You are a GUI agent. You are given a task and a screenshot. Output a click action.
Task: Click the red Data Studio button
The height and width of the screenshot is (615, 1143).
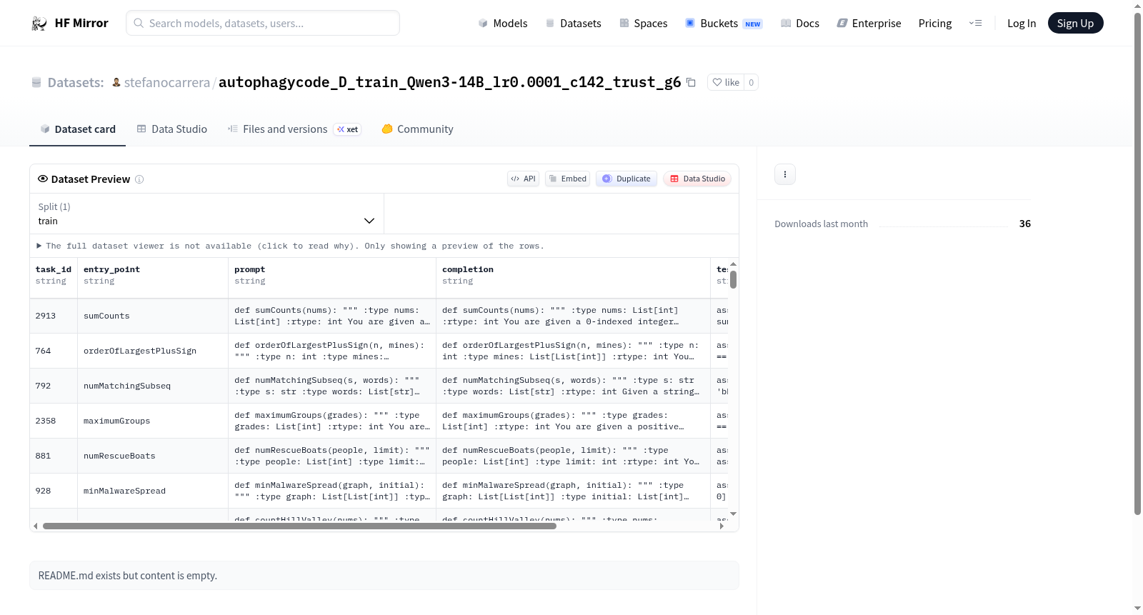pyautogui.click(x=697, y=179)
